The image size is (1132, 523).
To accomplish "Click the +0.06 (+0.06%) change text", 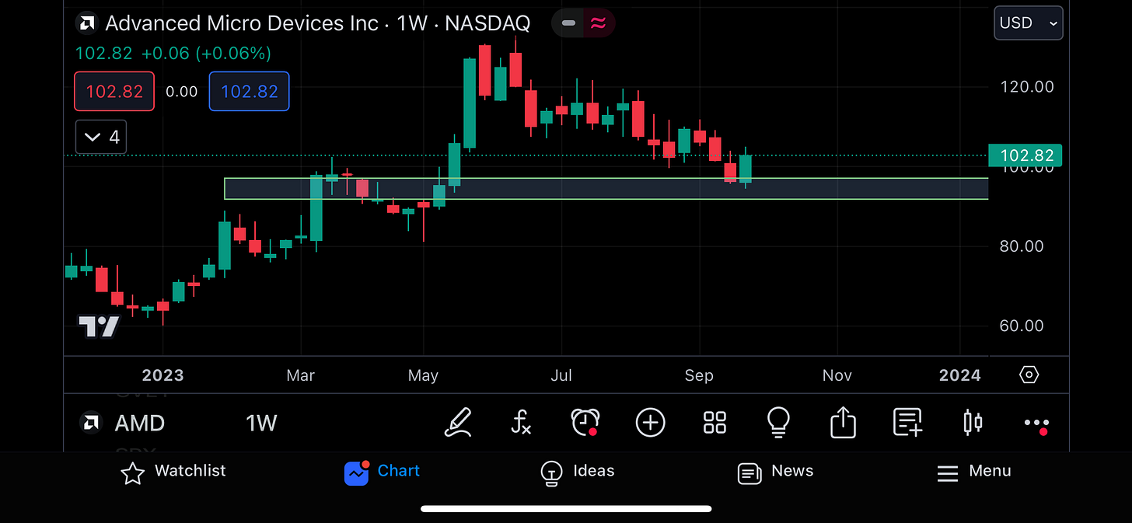I will [x=206, y=54].
